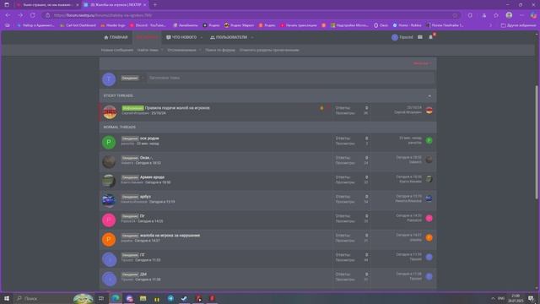540x304 pixels.
Task: Click last-poster avatar on Армия ирода row
Action: pos(429,179)
